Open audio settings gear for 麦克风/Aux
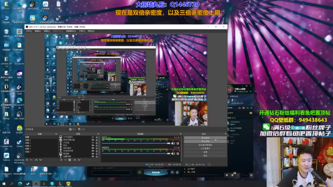The height and width of the screenshot is (187, 333). [x=178, y=143]
